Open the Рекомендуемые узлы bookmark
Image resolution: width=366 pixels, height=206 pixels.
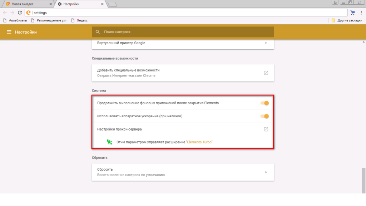pyautogui.click(x=49, y=20)
